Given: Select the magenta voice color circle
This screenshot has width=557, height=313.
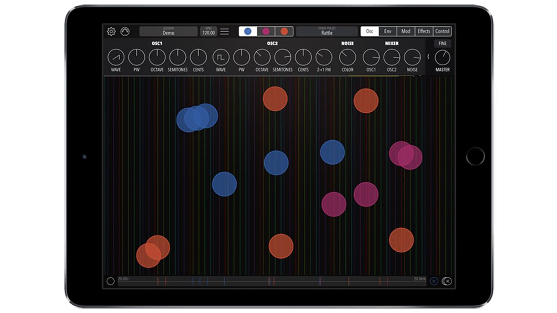Looking at the screenshot, I should tap(265, 31).
